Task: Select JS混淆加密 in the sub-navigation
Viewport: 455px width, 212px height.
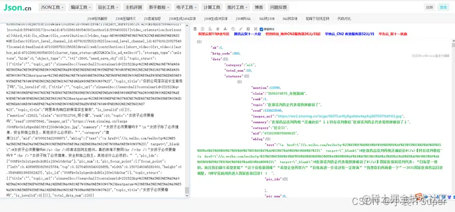Action: pos(152,19)
